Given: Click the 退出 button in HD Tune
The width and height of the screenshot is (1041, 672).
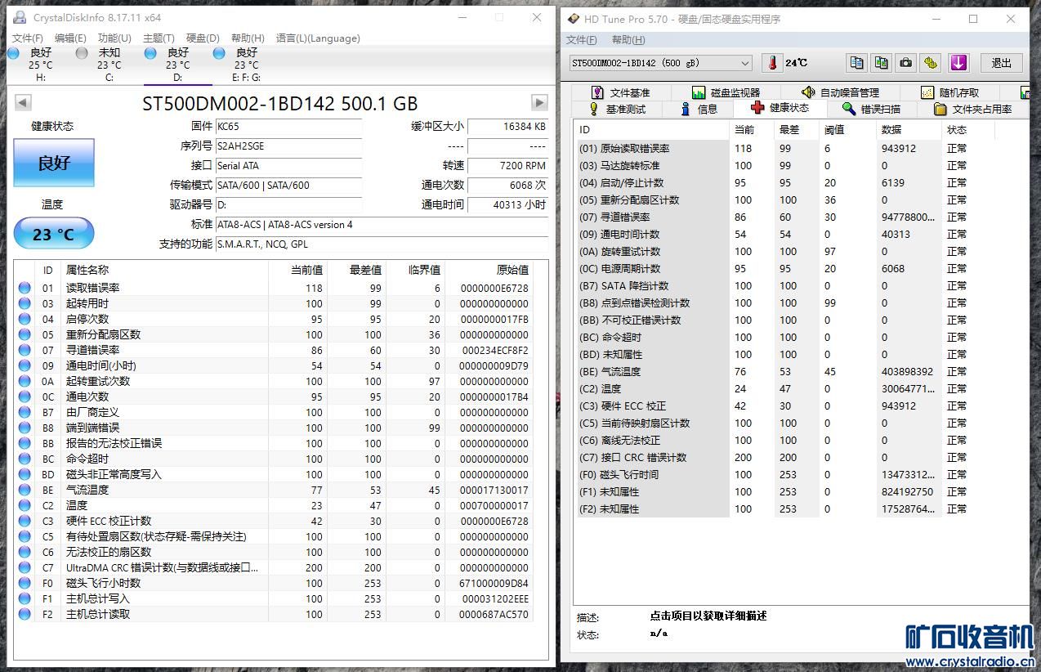Looking at the screenshot, I should coord(1001,63).
